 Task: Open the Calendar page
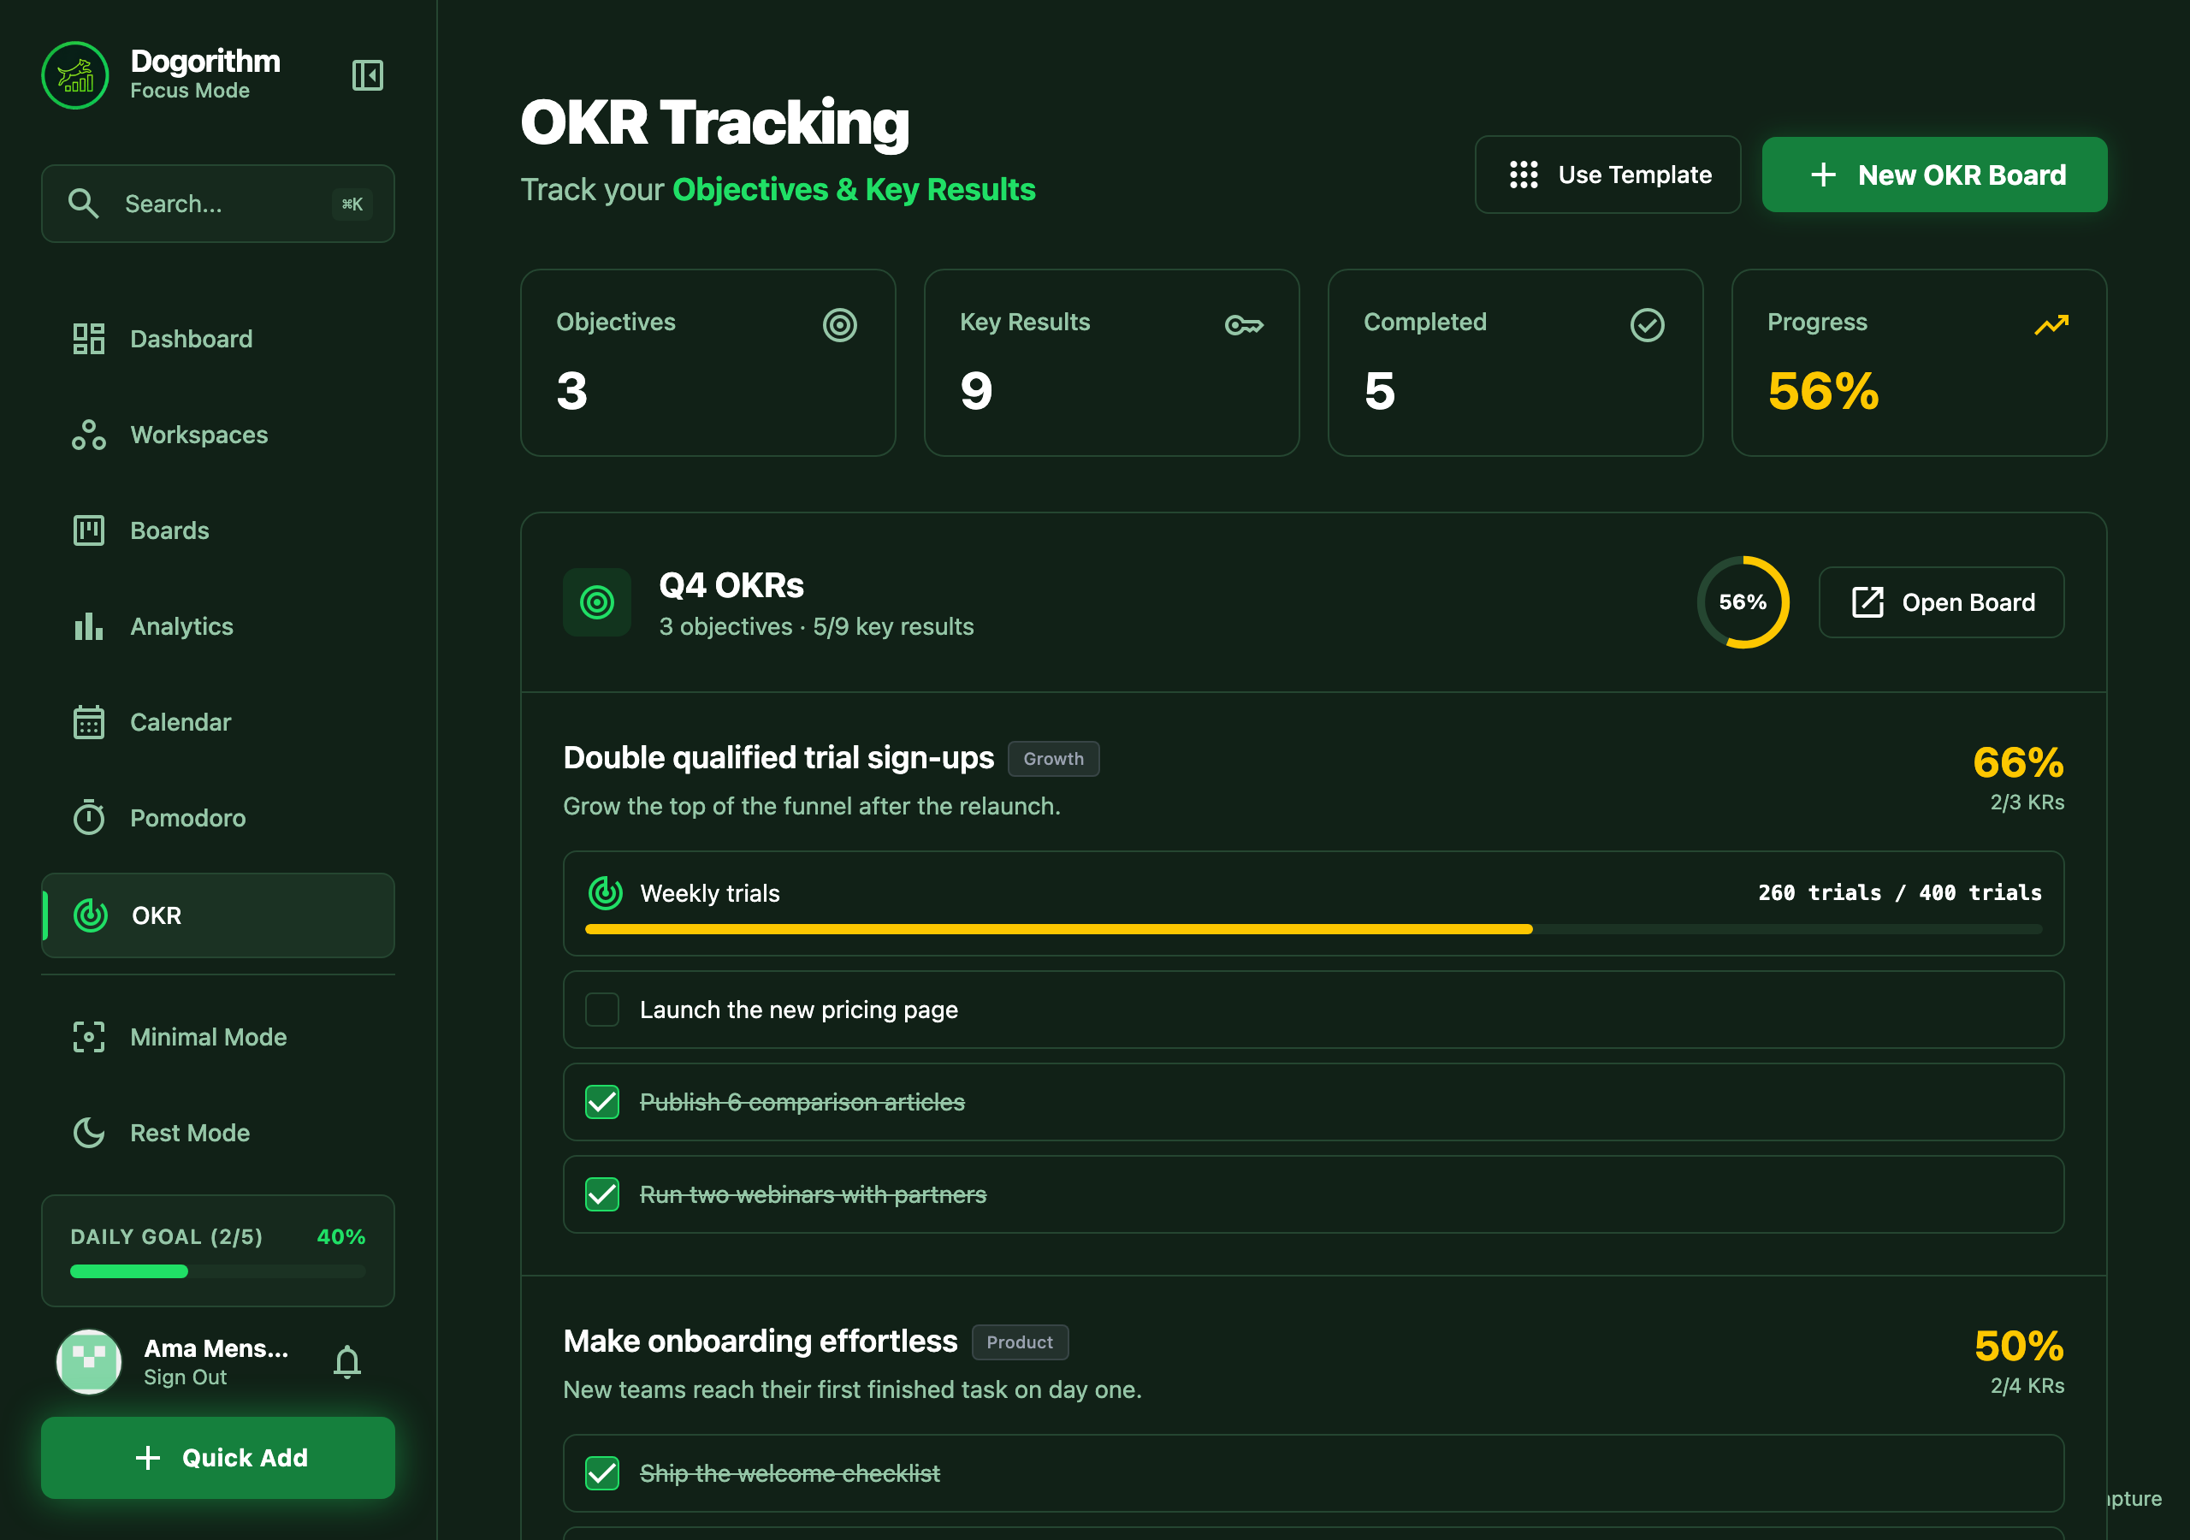[217, 722]
